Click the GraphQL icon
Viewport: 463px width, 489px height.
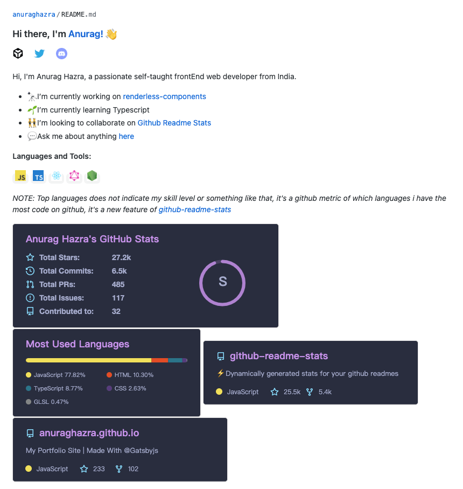[x=74, y=176]
